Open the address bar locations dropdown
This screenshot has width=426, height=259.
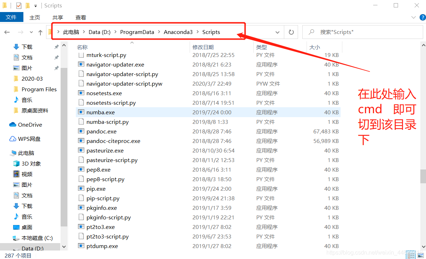click(x=278, y=32)
